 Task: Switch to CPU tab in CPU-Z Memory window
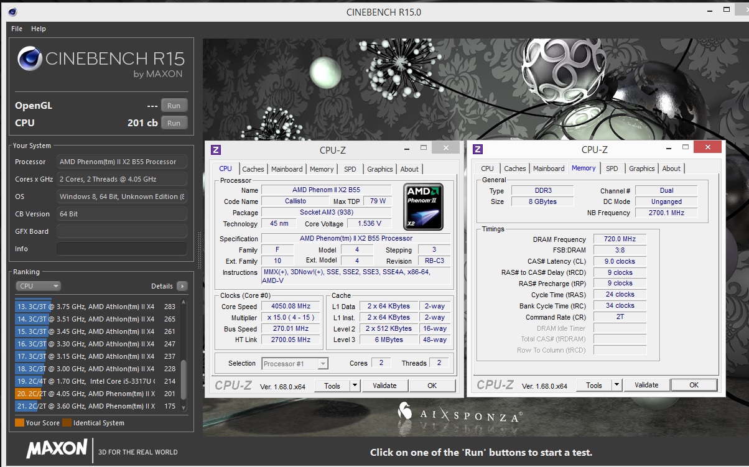tap(488, 169)
